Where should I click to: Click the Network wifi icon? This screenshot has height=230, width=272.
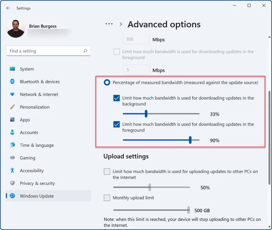point(12,94)
